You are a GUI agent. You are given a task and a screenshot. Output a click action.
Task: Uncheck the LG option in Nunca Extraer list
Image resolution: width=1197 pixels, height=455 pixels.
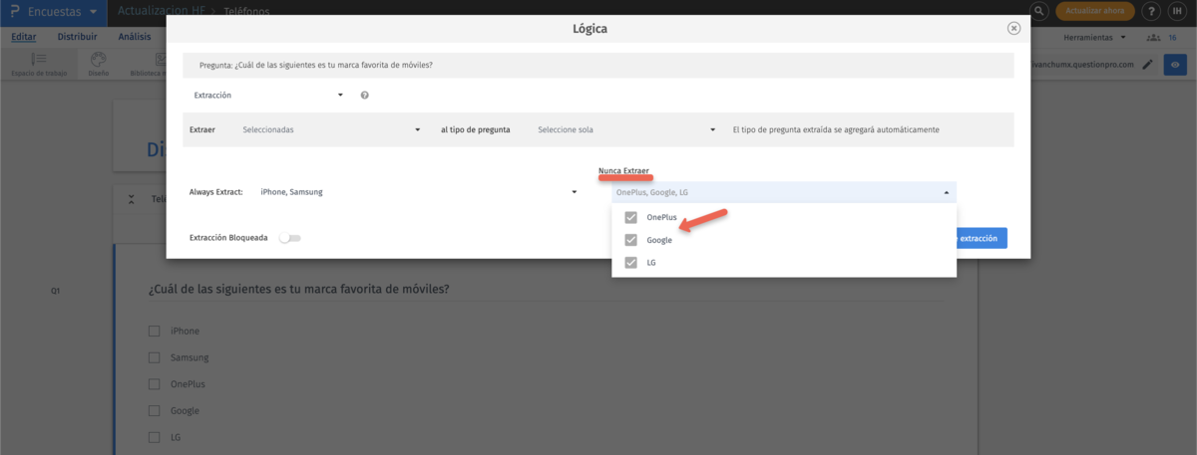point(630,263)
